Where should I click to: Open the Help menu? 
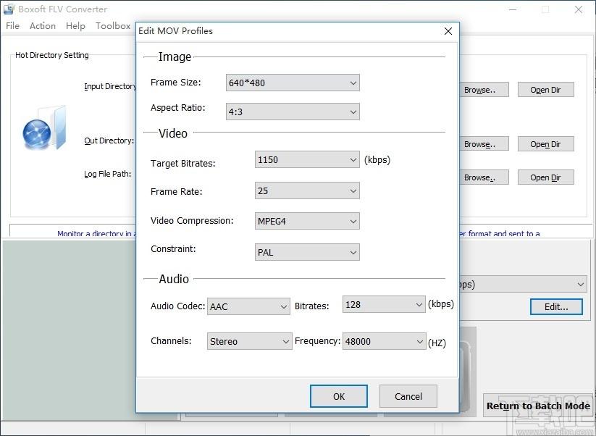(x=75, y=26)
